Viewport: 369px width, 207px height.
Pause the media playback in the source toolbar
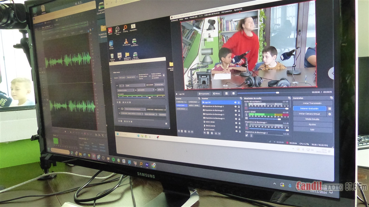(x=226, y=93)
